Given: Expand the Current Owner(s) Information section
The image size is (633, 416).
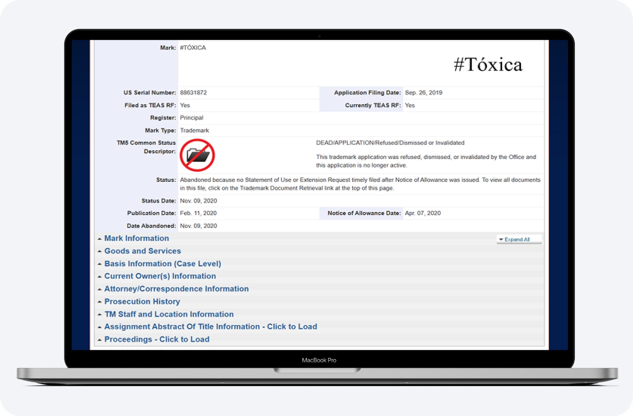Looking at the screenshot, I should (x=160, y=276).
